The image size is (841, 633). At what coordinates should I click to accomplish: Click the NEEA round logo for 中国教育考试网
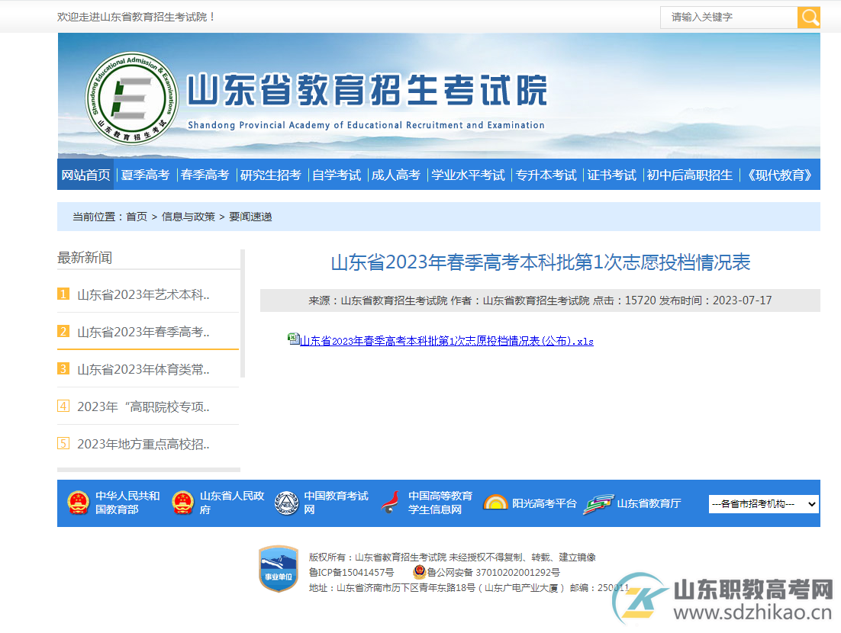point(287,503)
